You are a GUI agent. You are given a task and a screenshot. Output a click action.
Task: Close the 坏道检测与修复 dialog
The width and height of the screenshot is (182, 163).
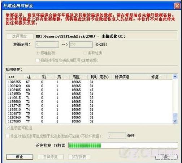point(177,6)
